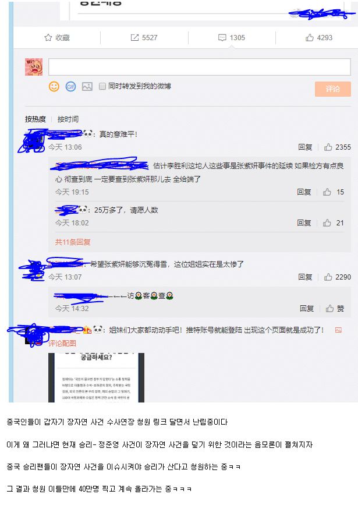This screenshot has height=505, width=358.
Task: Sort comments by 按热度
Action: (x=36, y=119)
